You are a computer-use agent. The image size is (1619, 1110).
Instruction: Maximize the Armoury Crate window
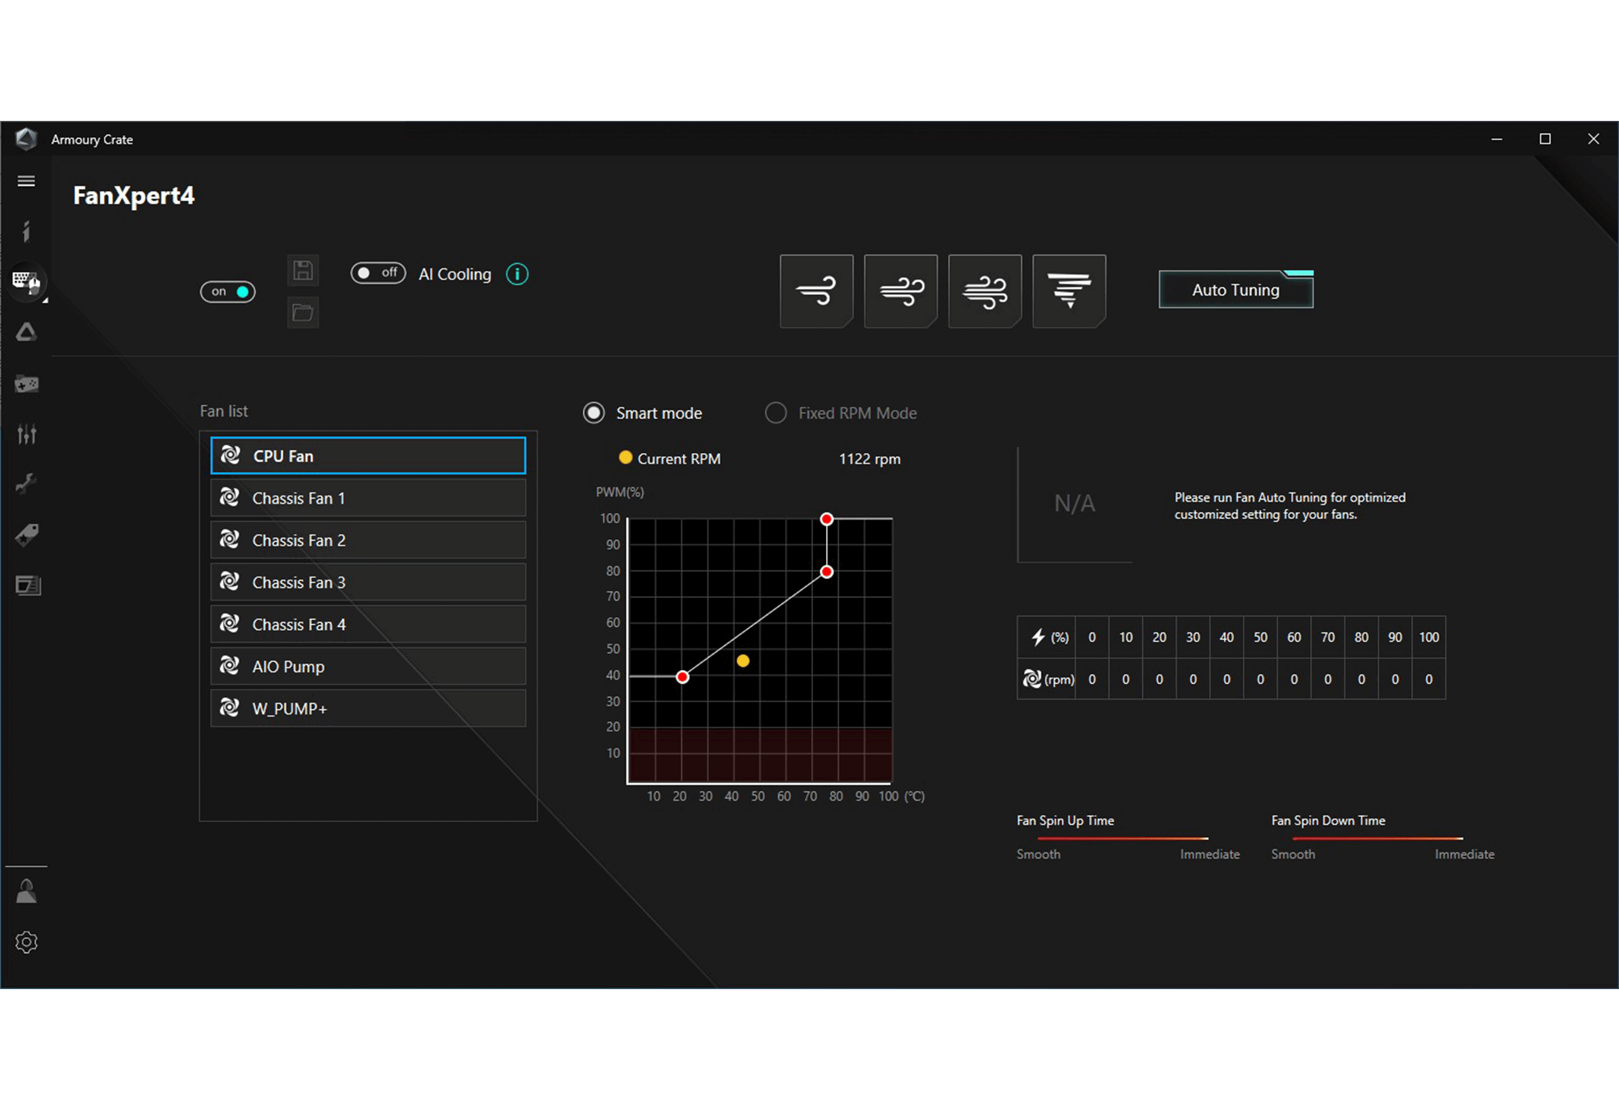point(1545,139)
